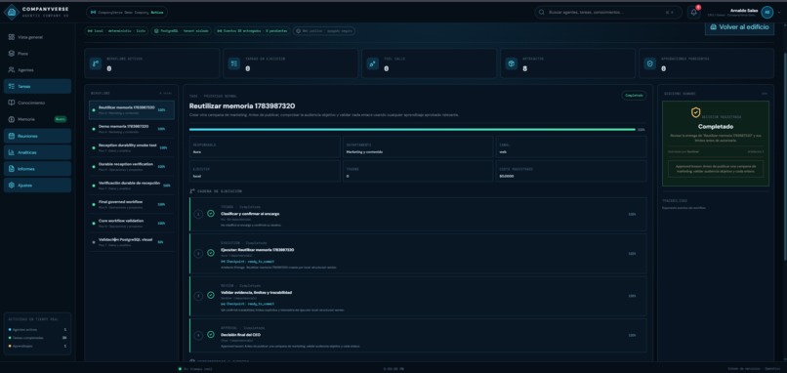
Task: Click the Vista general grid icon
Action: (x=12, y=37)
